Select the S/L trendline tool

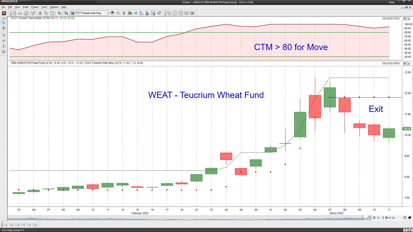(3, 52)
